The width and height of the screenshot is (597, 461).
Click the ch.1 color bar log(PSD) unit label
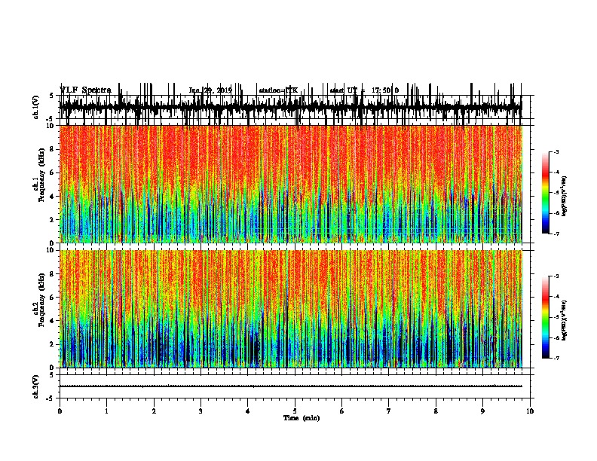click(565, 196)
